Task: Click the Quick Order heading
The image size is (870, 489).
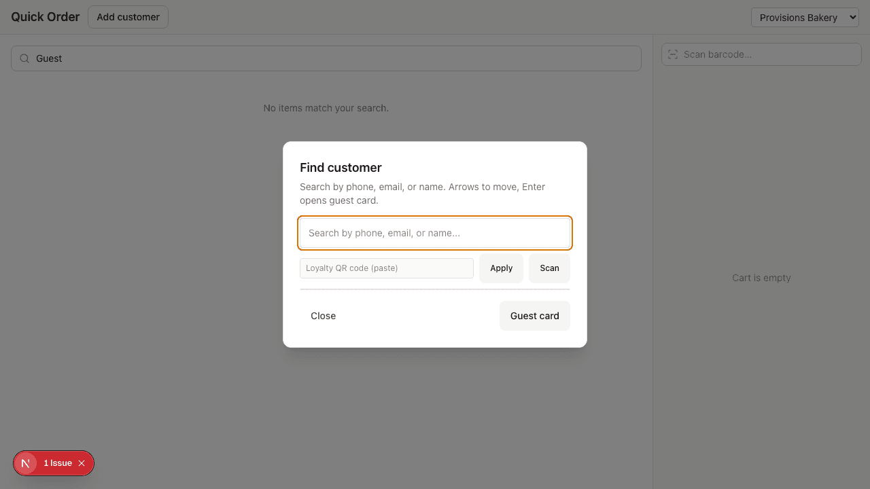Action: (x=46, y=17)
